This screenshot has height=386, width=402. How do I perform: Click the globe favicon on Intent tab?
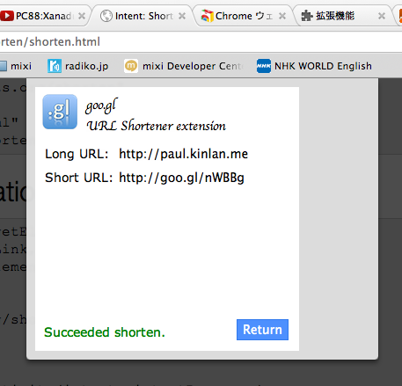pos(106,16)
